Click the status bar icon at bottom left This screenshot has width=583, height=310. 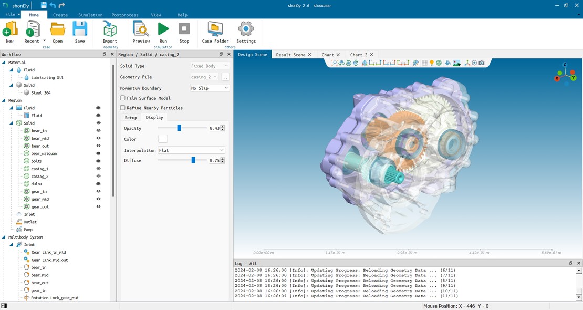tap(4, 306)
